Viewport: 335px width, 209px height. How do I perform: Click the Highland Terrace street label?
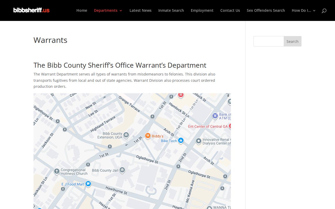(x=103, y=124)
